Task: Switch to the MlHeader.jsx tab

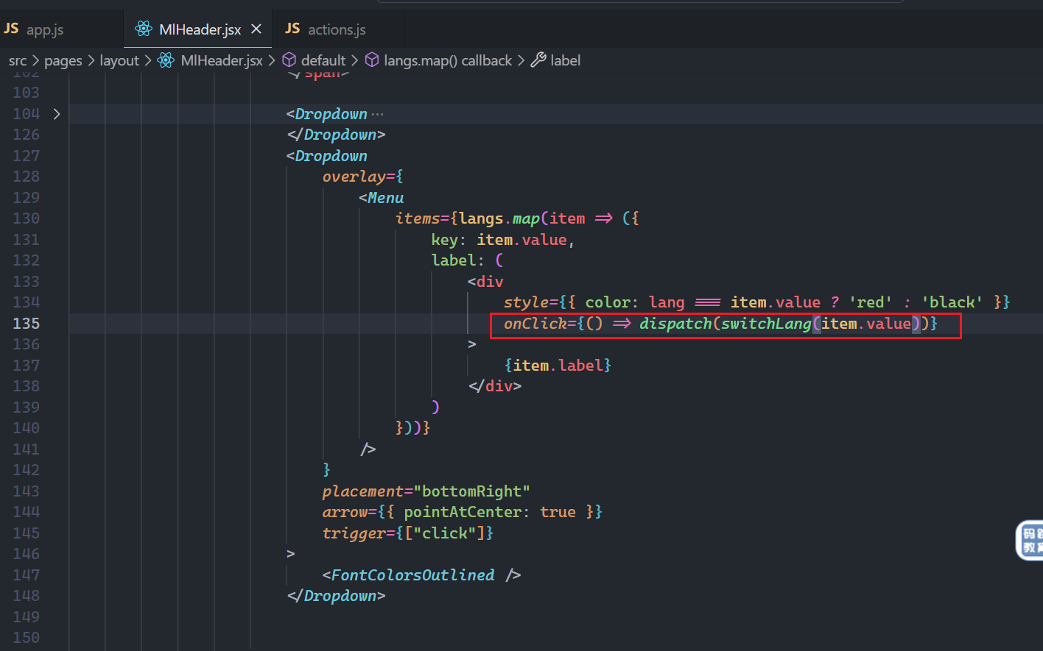Action: click(200, 29)
